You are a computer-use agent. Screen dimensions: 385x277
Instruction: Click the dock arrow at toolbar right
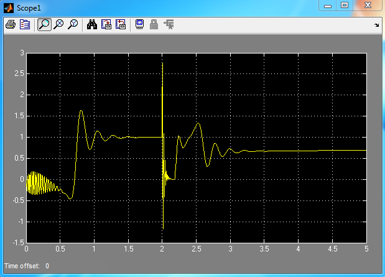coord(376,26)
